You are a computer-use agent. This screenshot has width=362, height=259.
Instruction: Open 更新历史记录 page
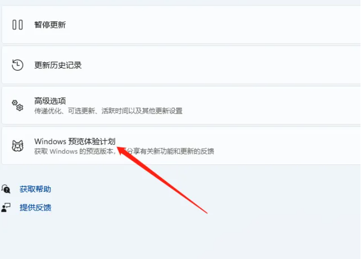[x=182, y=65]
